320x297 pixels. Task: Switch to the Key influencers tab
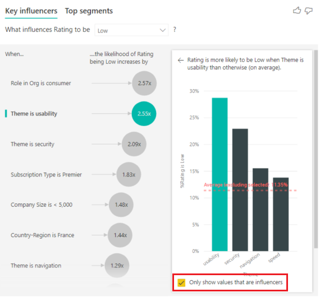point(31,11)
